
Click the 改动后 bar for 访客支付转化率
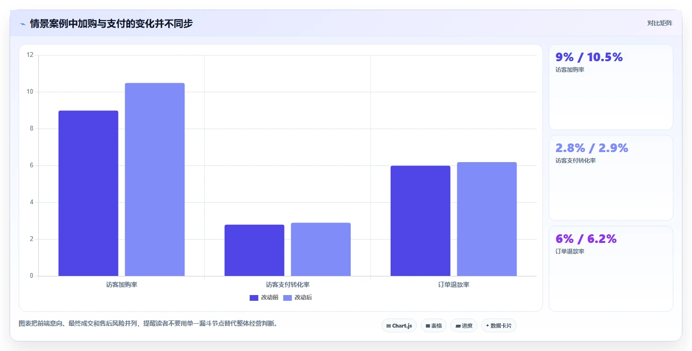(321, 249)
